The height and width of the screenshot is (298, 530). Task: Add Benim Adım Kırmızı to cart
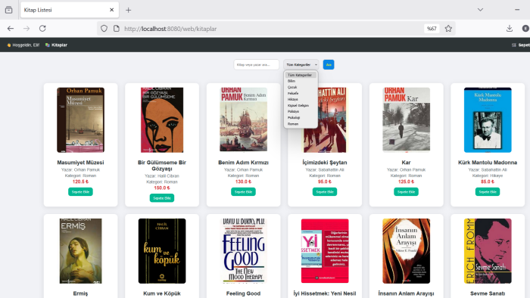coord(243,191)
